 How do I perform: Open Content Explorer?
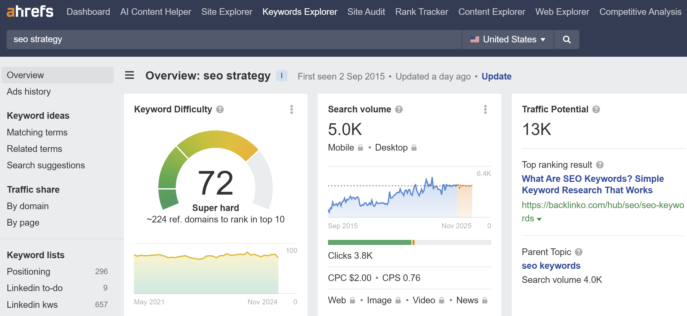(492, 12)
